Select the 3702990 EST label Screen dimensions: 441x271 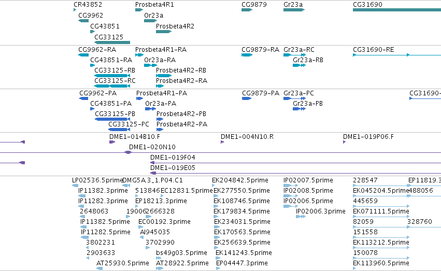coord(160,243)
